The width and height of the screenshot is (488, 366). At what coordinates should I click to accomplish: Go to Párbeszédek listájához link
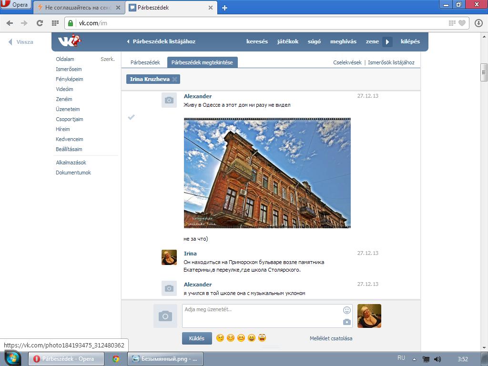(x=161, y=41)
